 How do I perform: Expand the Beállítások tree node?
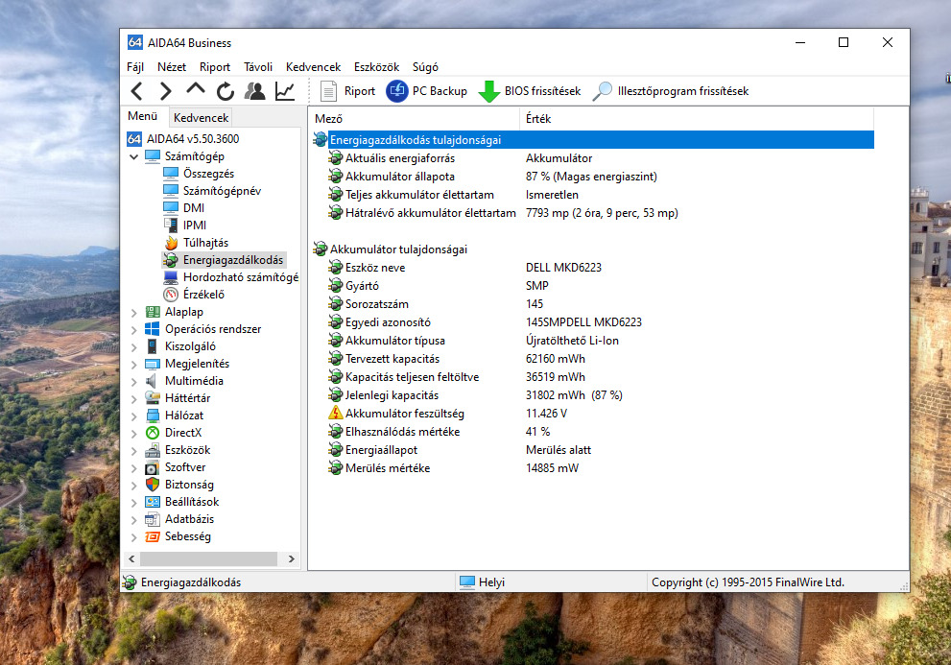click(x=134, y=503)
